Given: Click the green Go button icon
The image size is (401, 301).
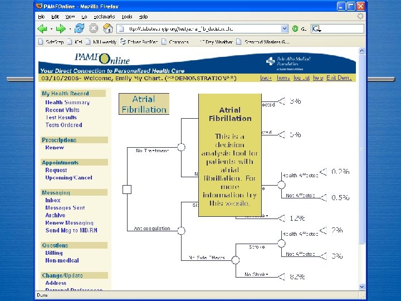Looking at the screenshot, I should pyautogui.click(x=295, y=28).
